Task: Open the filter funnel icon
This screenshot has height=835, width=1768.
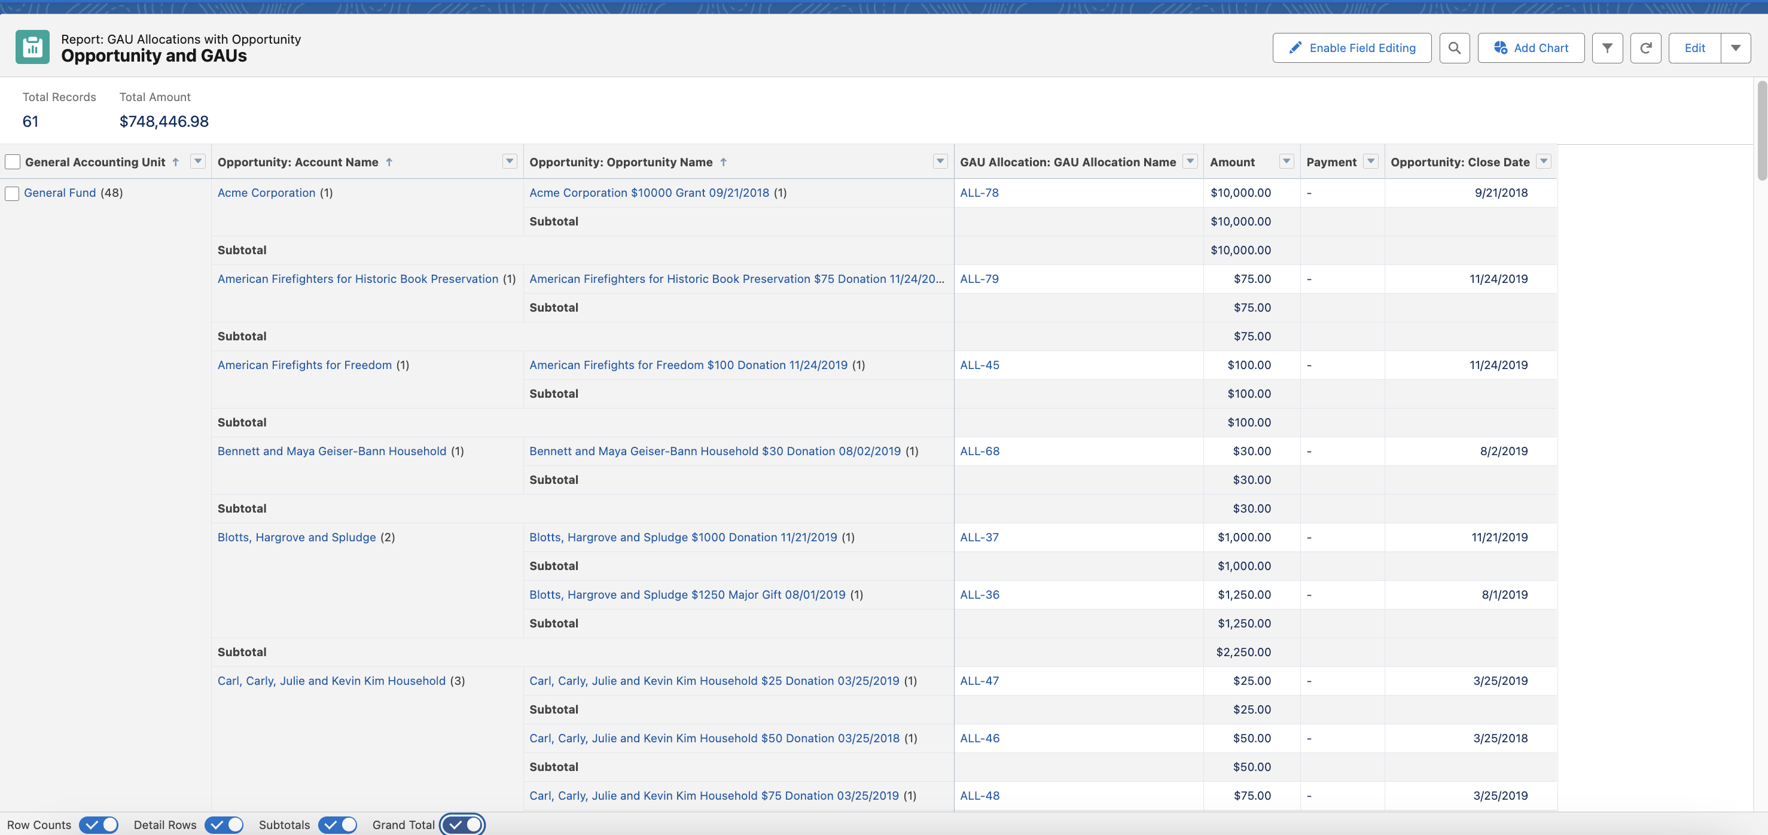Action: pos(1607,48)
